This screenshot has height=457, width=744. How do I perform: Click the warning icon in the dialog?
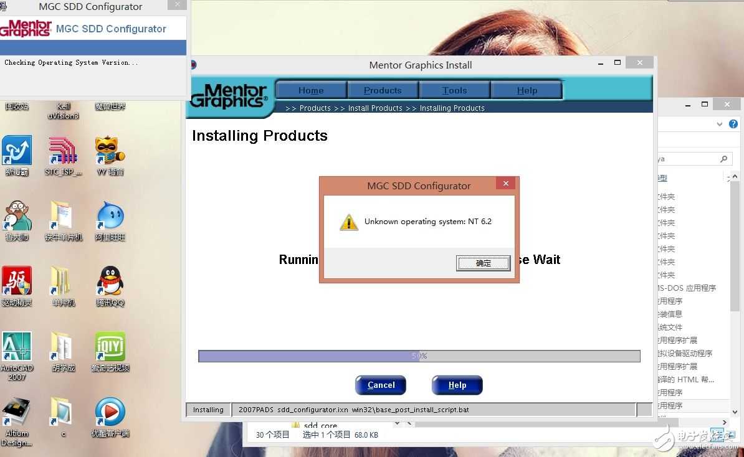tap(349, 222)
